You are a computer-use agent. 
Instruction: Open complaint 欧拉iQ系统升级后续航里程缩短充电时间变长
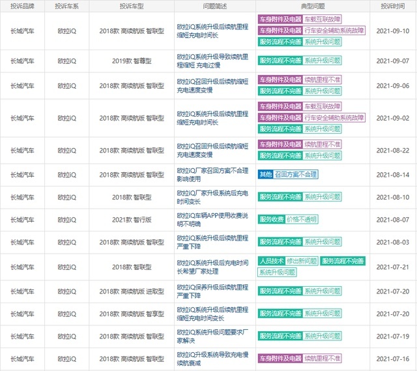212,314
